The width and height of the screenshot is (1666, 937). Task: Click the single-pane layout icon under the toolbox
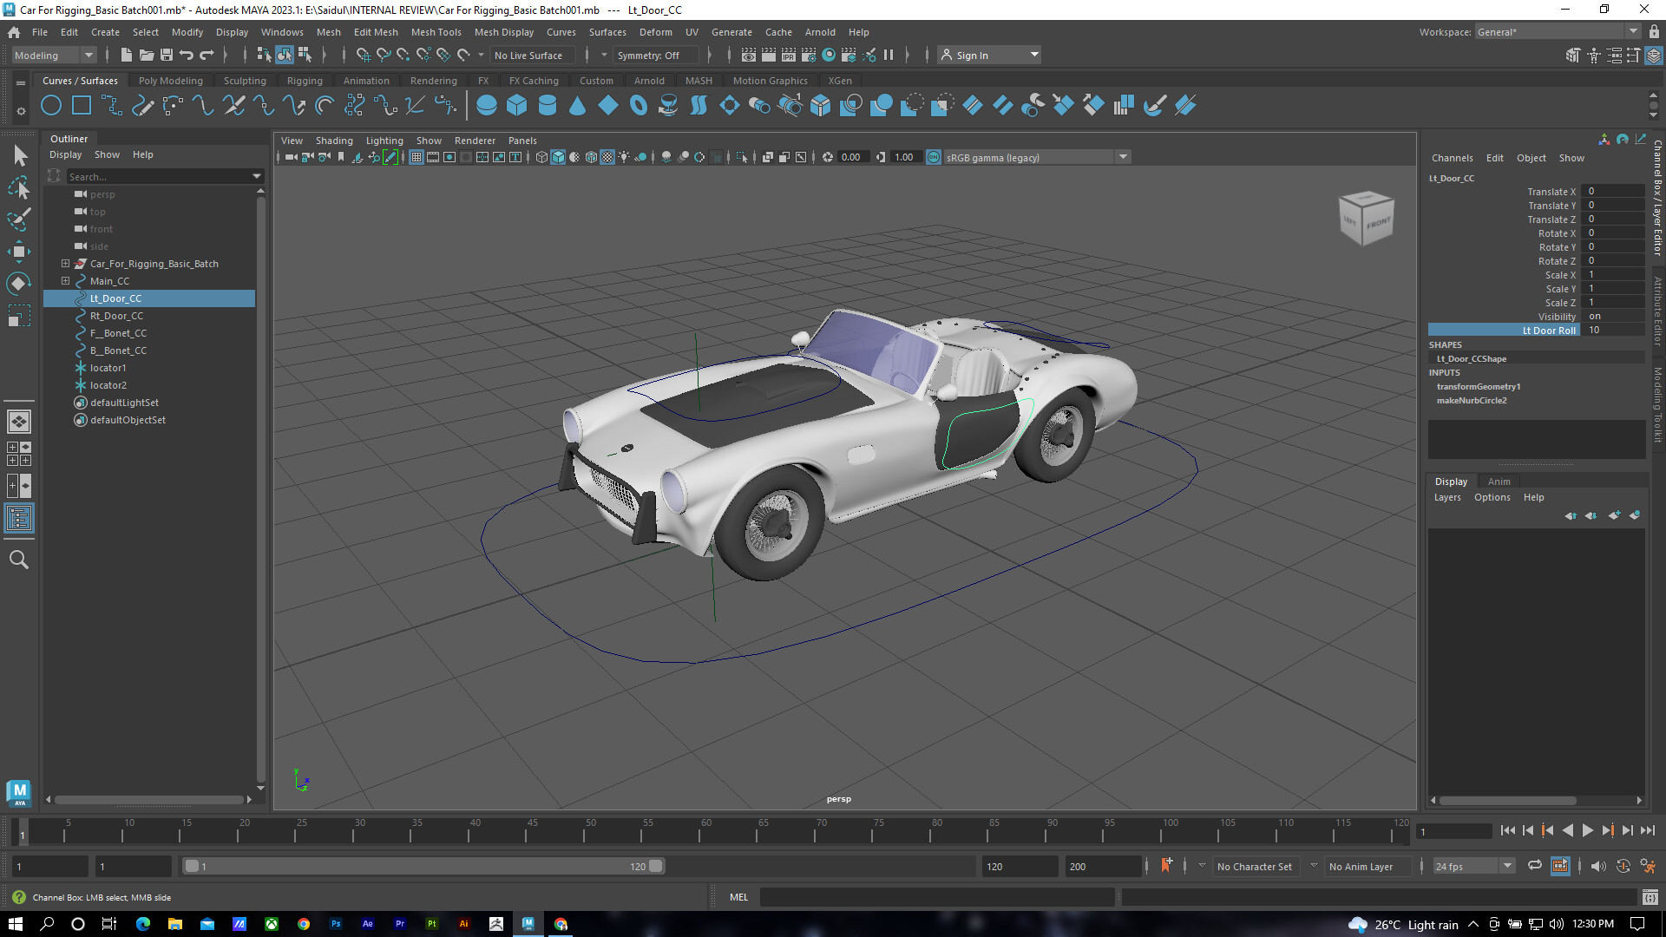tap(19, 423)
